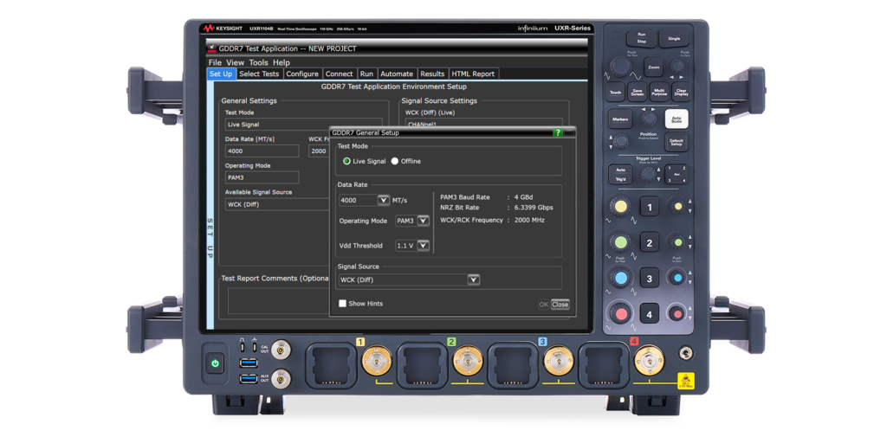
Task: Select the Live Signal radio button
Action: tap(346, 162)
